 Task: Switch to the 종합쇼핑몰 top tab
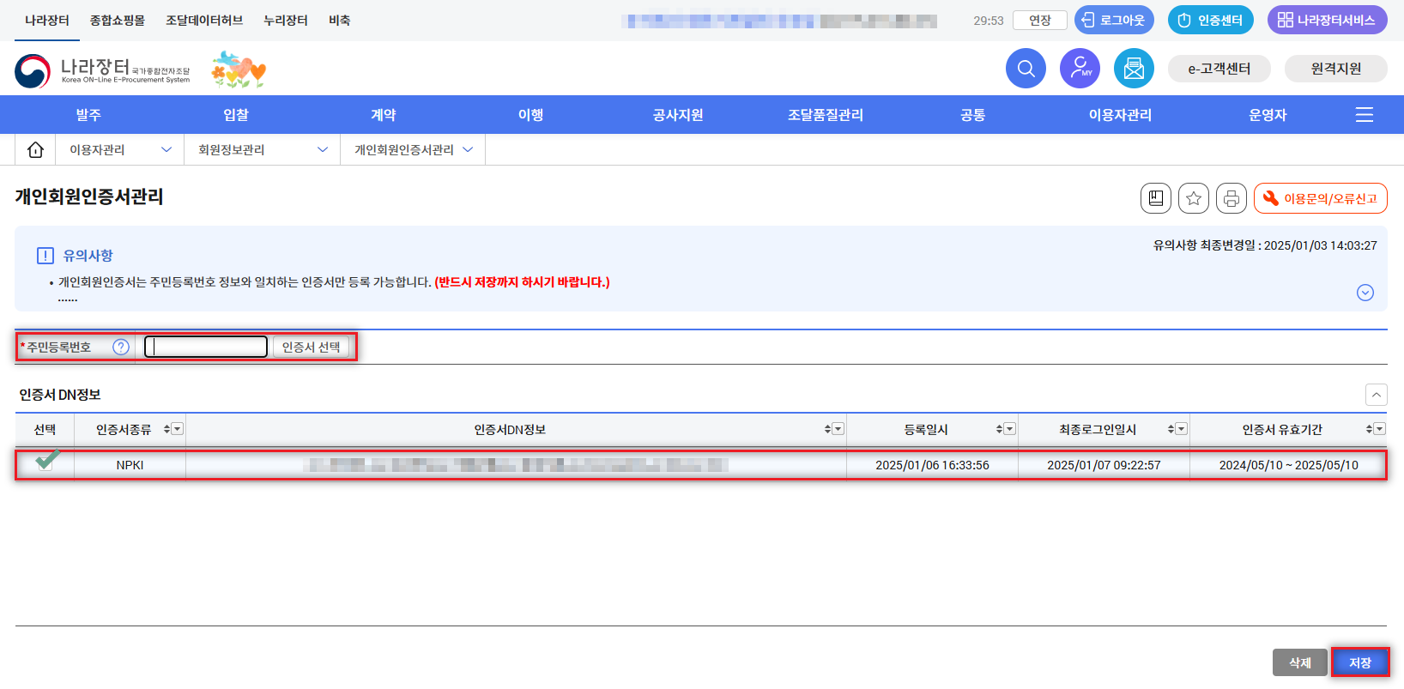[118, 20]
